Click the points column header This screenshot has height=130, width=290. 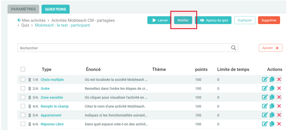pos(201,70)
